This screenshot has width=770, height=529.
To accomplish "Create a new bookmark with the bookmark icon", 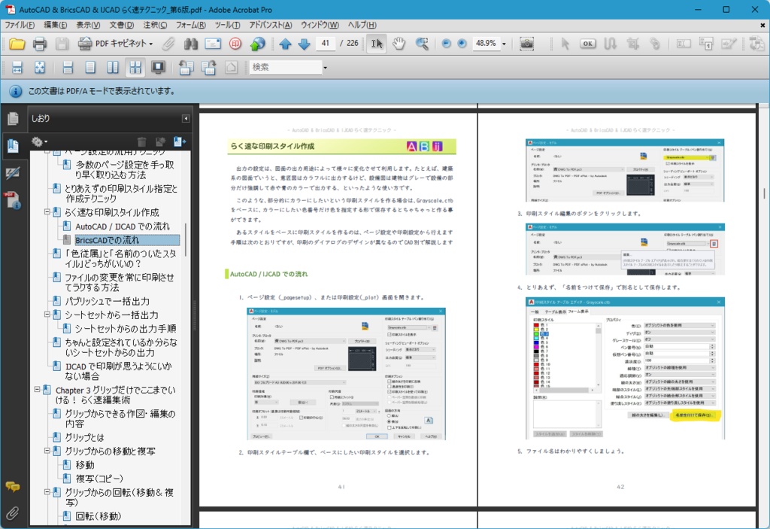I will click(180, 141).
